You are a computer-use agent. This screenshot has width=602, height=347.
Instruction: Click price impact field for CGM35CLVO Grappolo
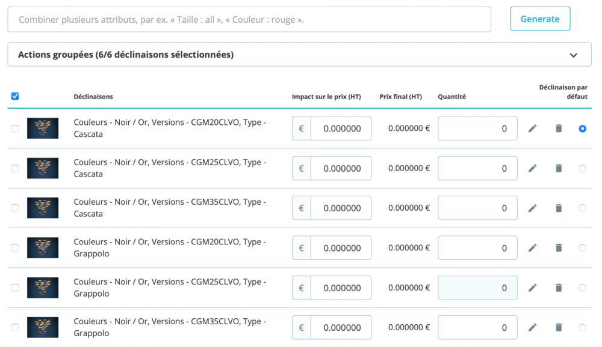coord(341,327)
